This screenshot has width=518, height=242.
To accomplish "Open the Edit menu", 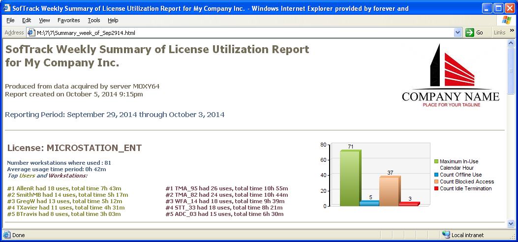I will [x=27, y=20].
